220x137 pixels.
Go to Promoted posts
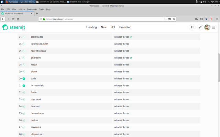pyautogui.click(x=125, y=27)
